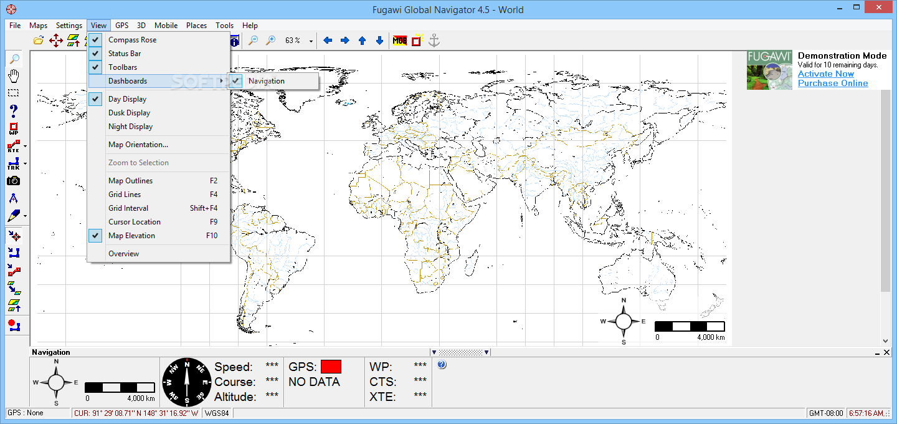This screenshot has height=424, width=897.
Task: Open the pen tool dropdown arrow
Action: click(x=25, y=216)
